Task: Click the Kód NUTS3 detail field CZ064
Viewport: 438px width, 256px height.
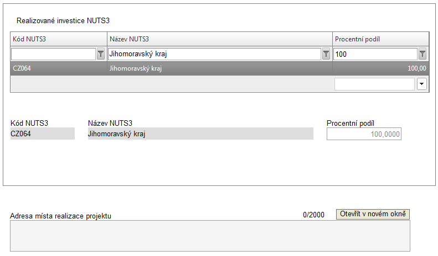Action: point(43,134)
